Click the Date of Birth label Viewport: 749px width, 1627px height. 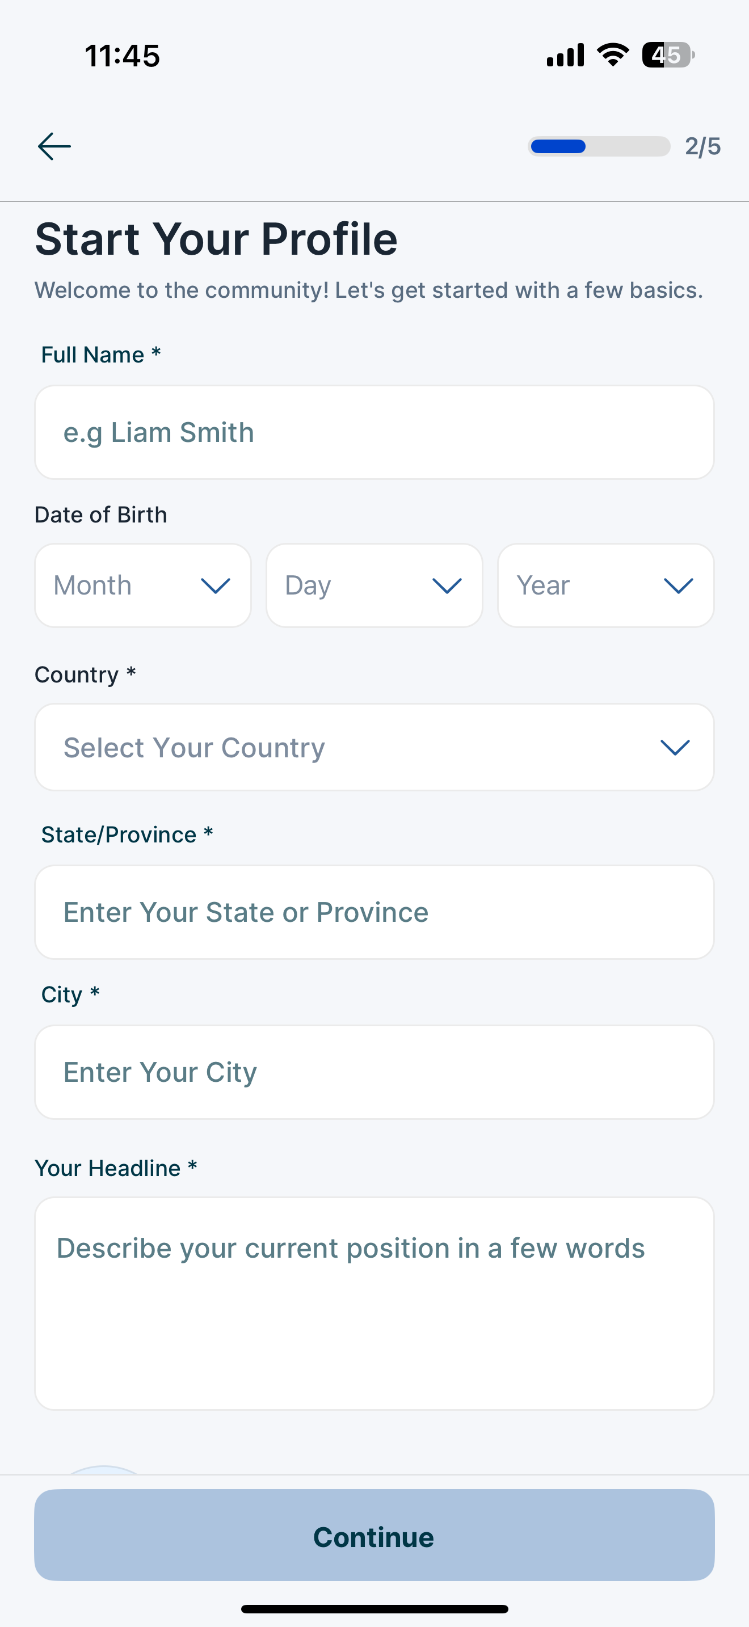[x=101, y=515]
